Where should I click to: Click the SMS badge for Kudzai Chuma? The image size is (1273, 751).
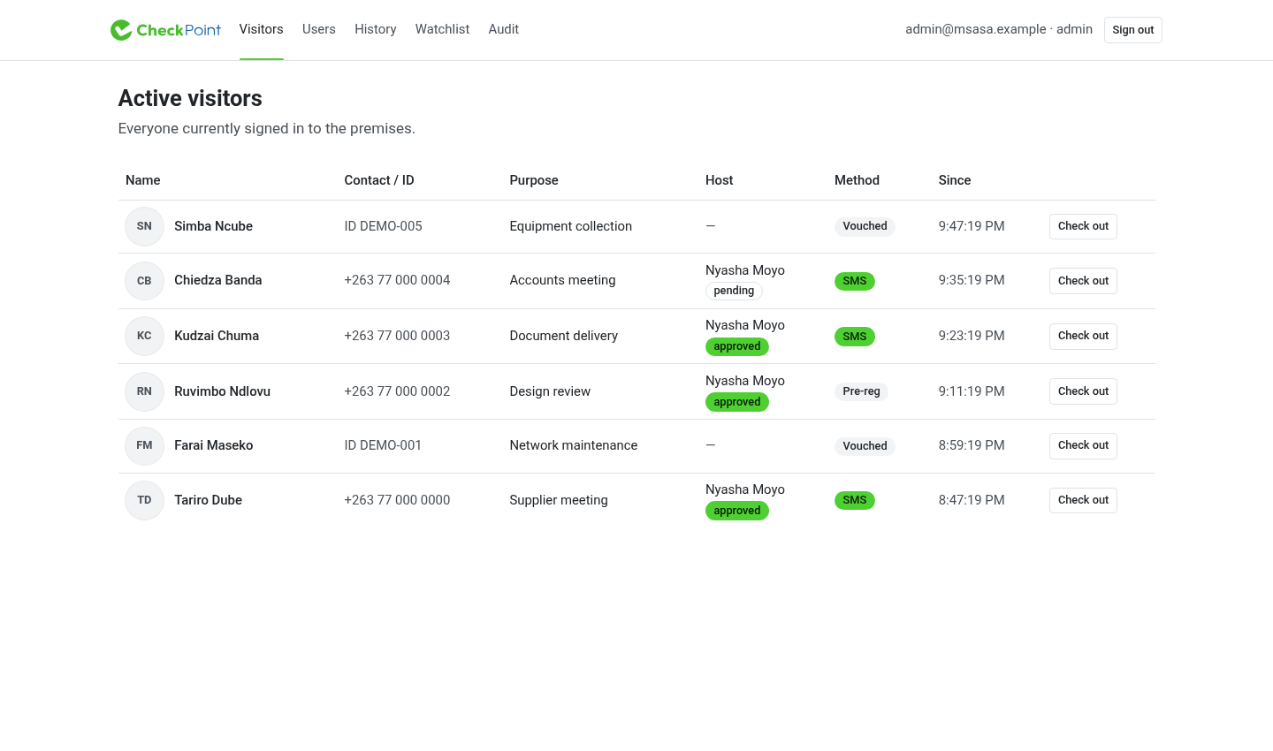pos(855,337)
